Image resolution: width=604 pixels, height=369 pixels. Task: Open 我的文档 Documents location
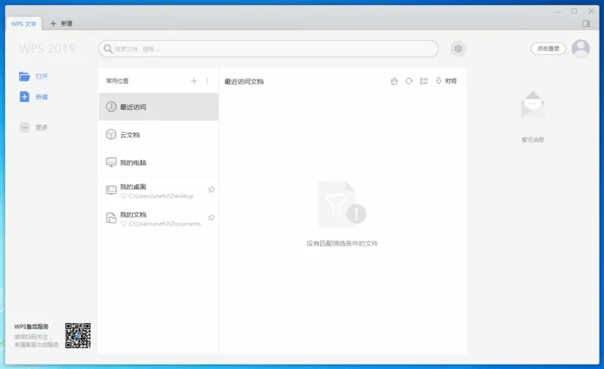click(159, 218)
